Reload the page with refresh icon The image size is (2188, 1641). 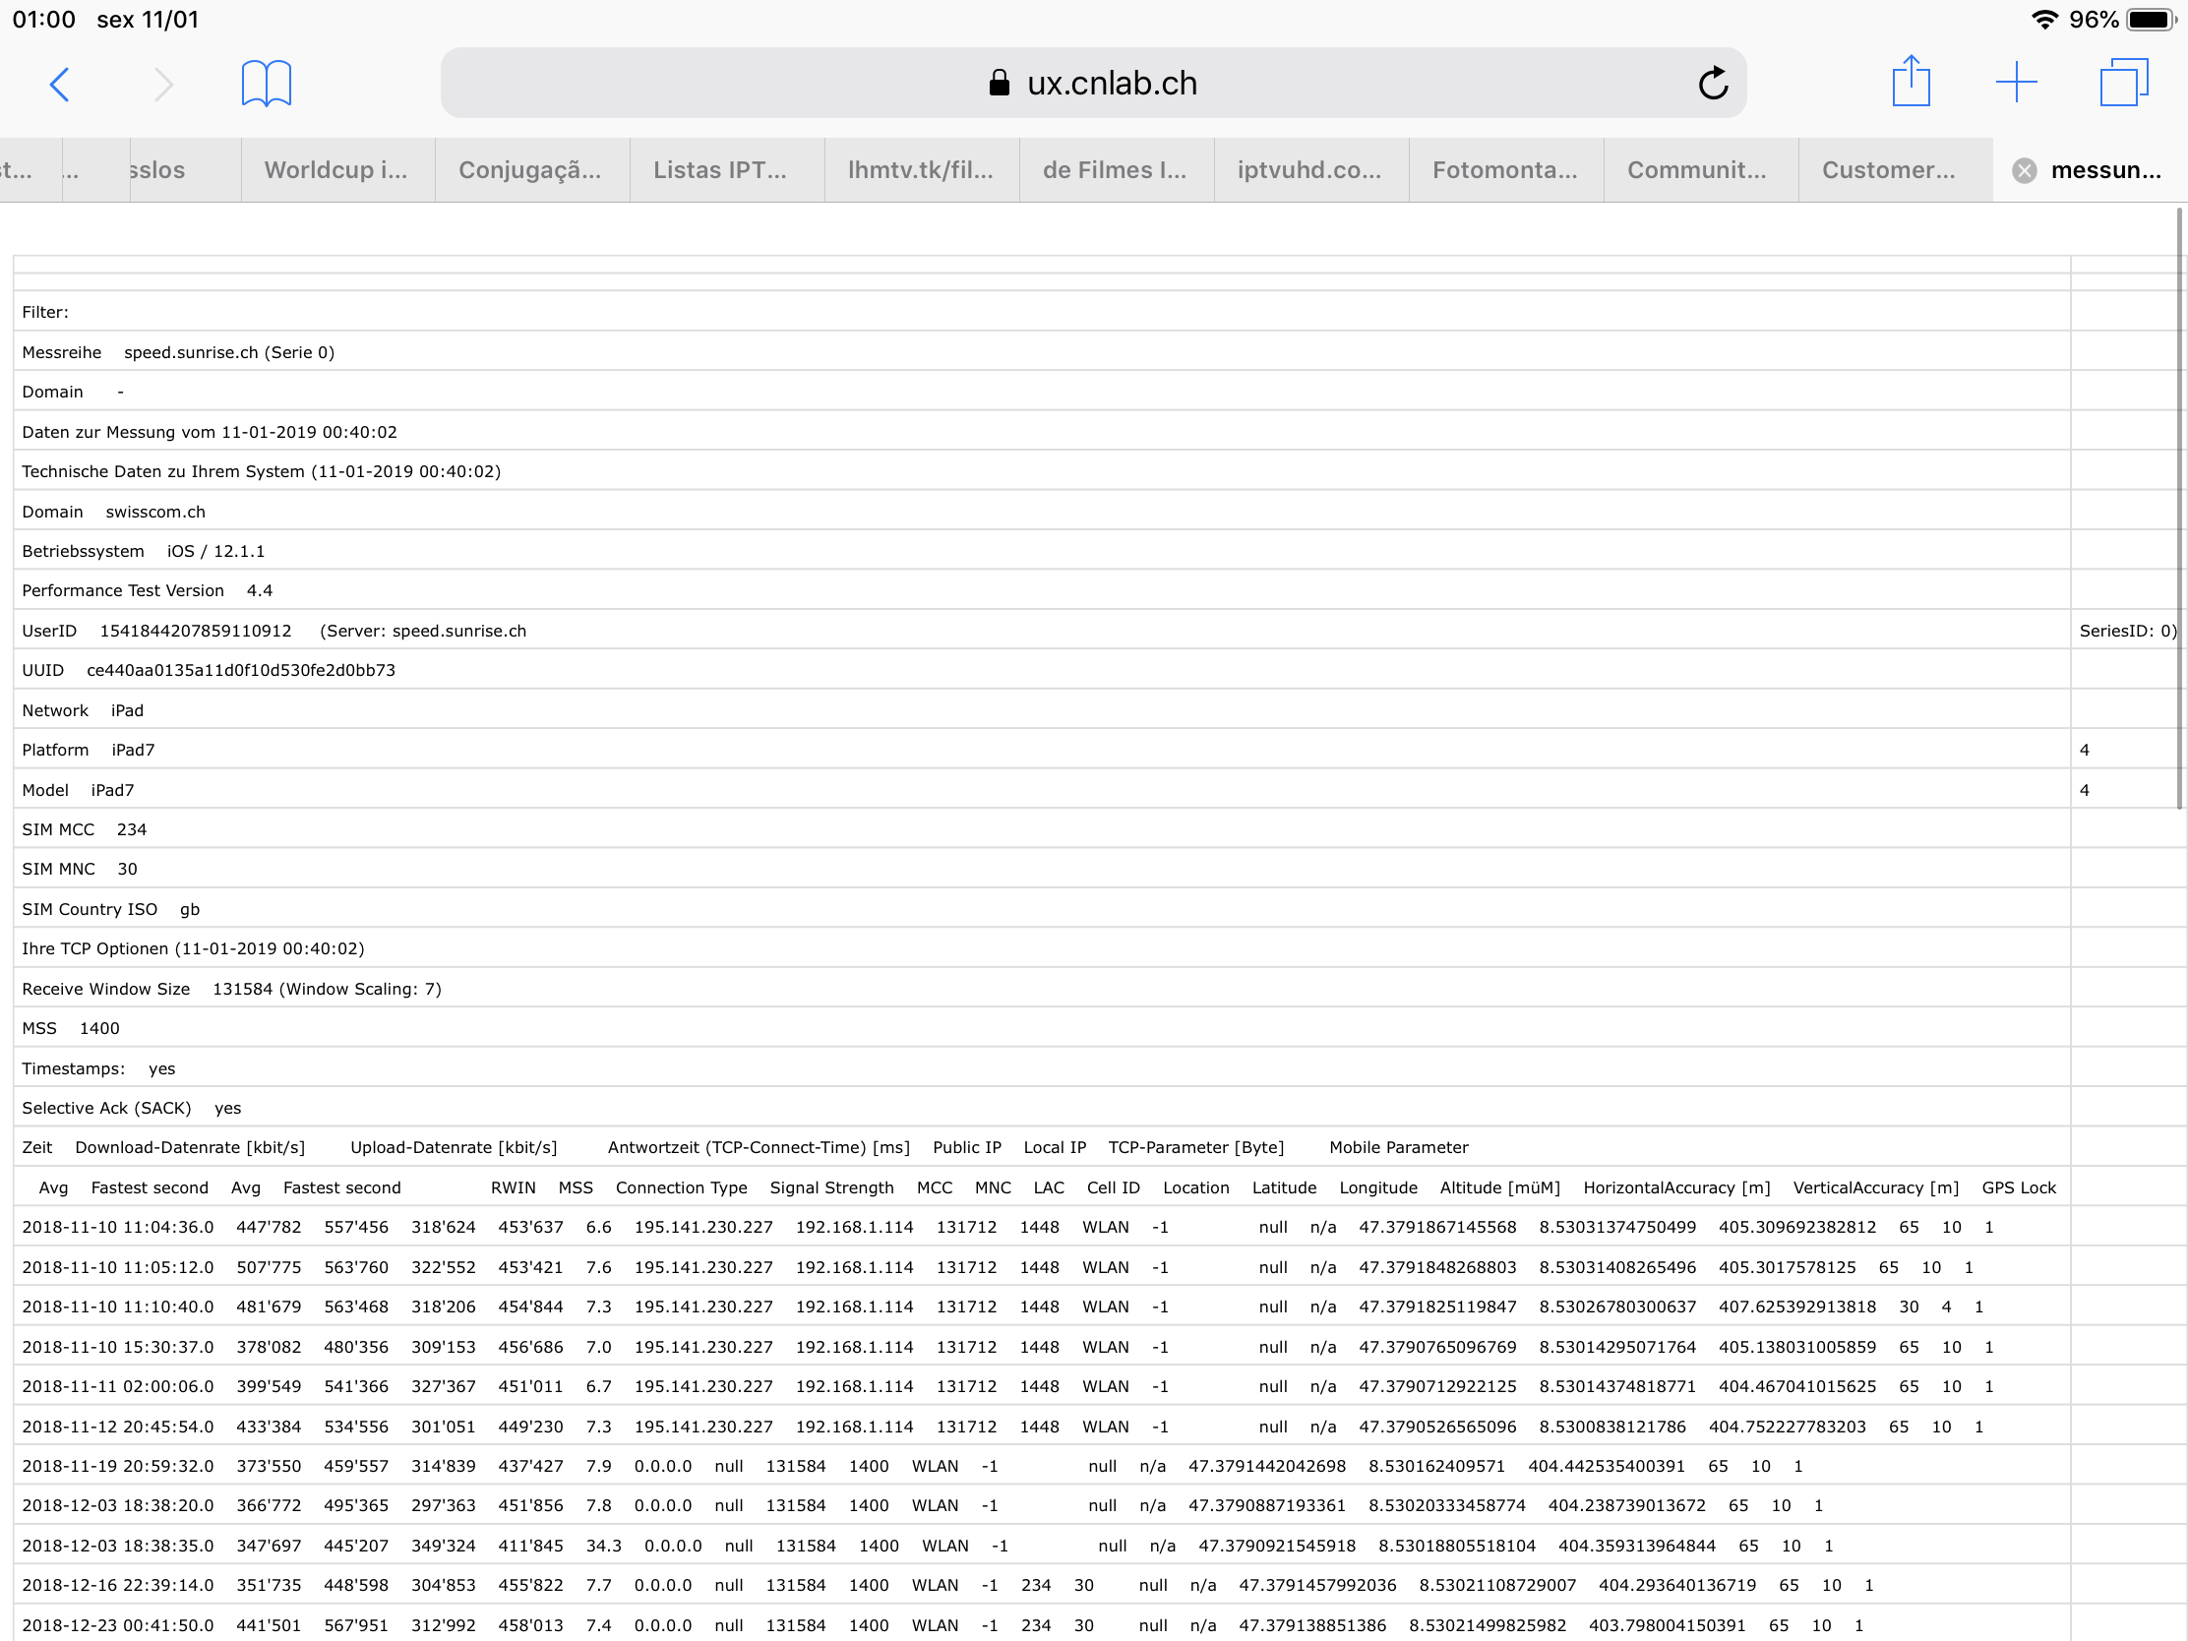click(1713, 83)
